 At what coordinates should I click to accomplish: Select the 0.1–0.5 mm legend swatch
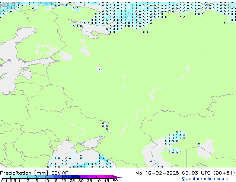pos(6,177)
